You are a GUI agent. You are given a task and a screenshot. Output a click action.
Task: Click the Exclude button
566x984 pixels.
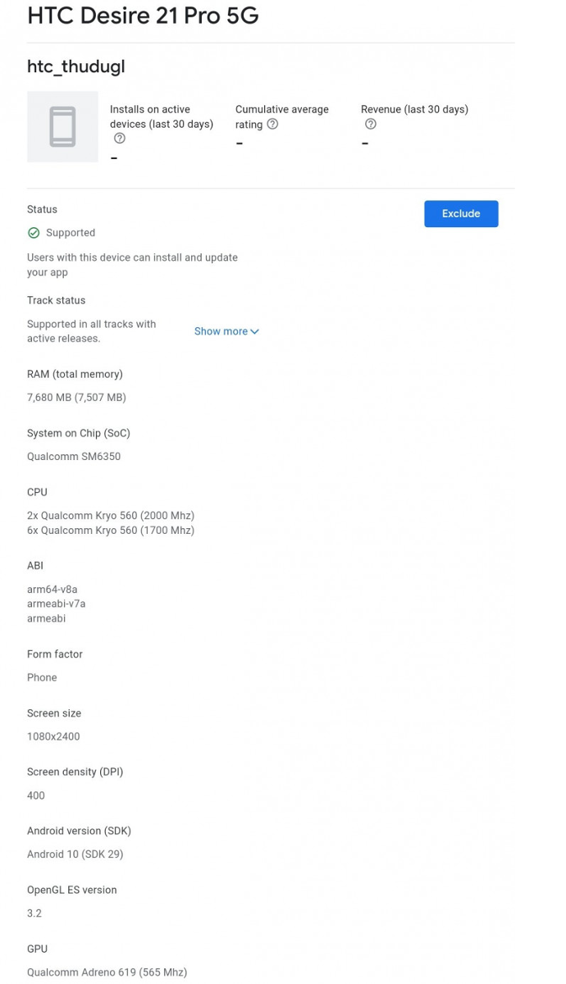(461, 214)
